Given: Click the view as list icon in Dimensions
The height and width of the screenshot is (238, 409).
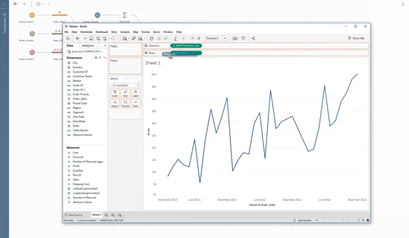Looking at the screenshot, I should coord(96,58).
